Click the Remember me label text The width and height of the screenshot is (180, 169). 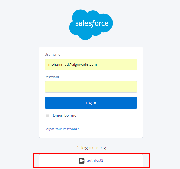64,116
